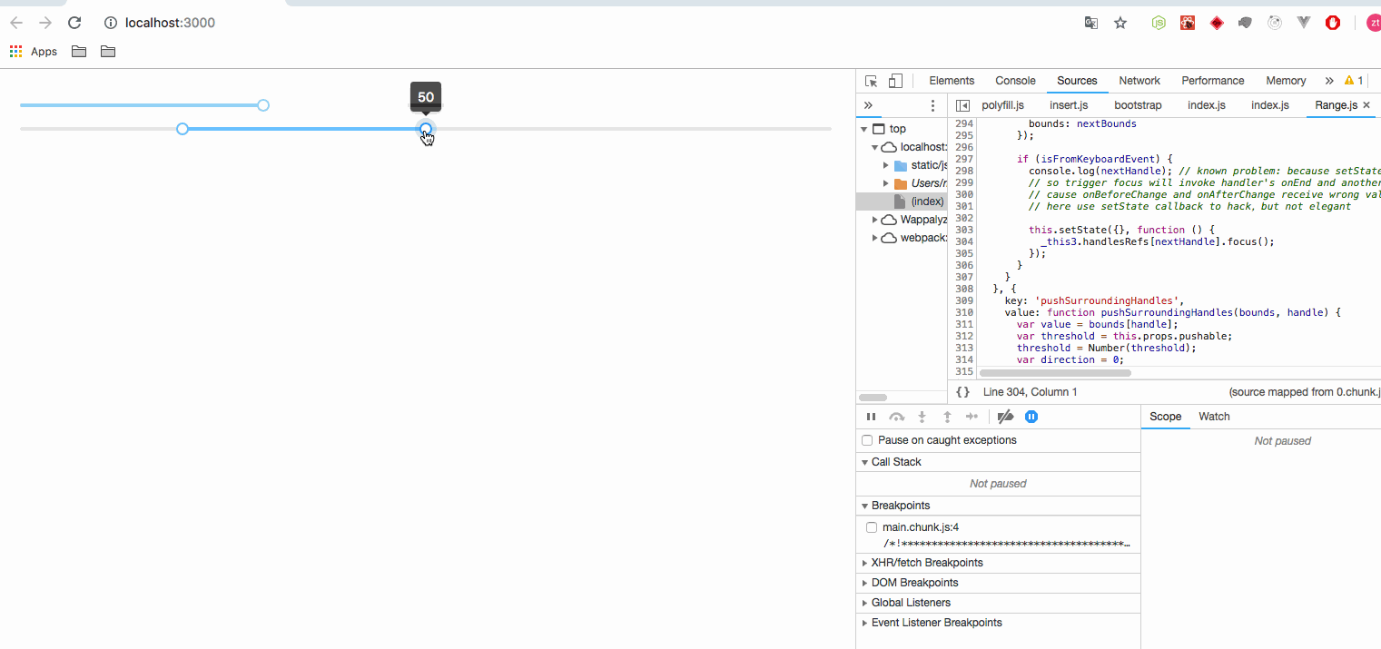Reload the localhost page
Viewport: 1381px width, 649px height.
(74, 23)
